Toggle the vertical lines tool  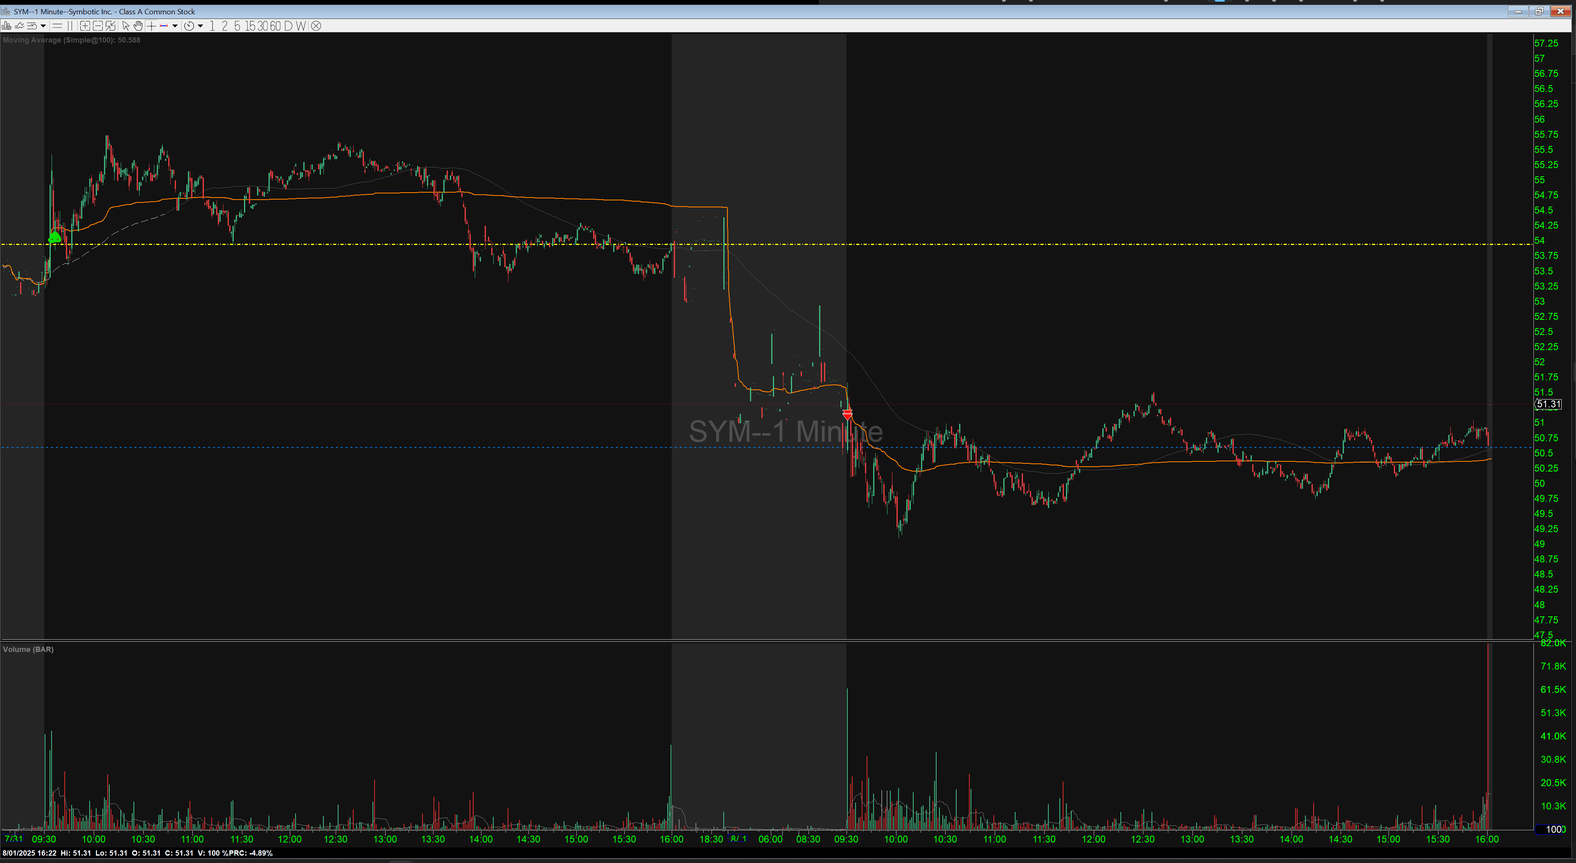point(70,26)
